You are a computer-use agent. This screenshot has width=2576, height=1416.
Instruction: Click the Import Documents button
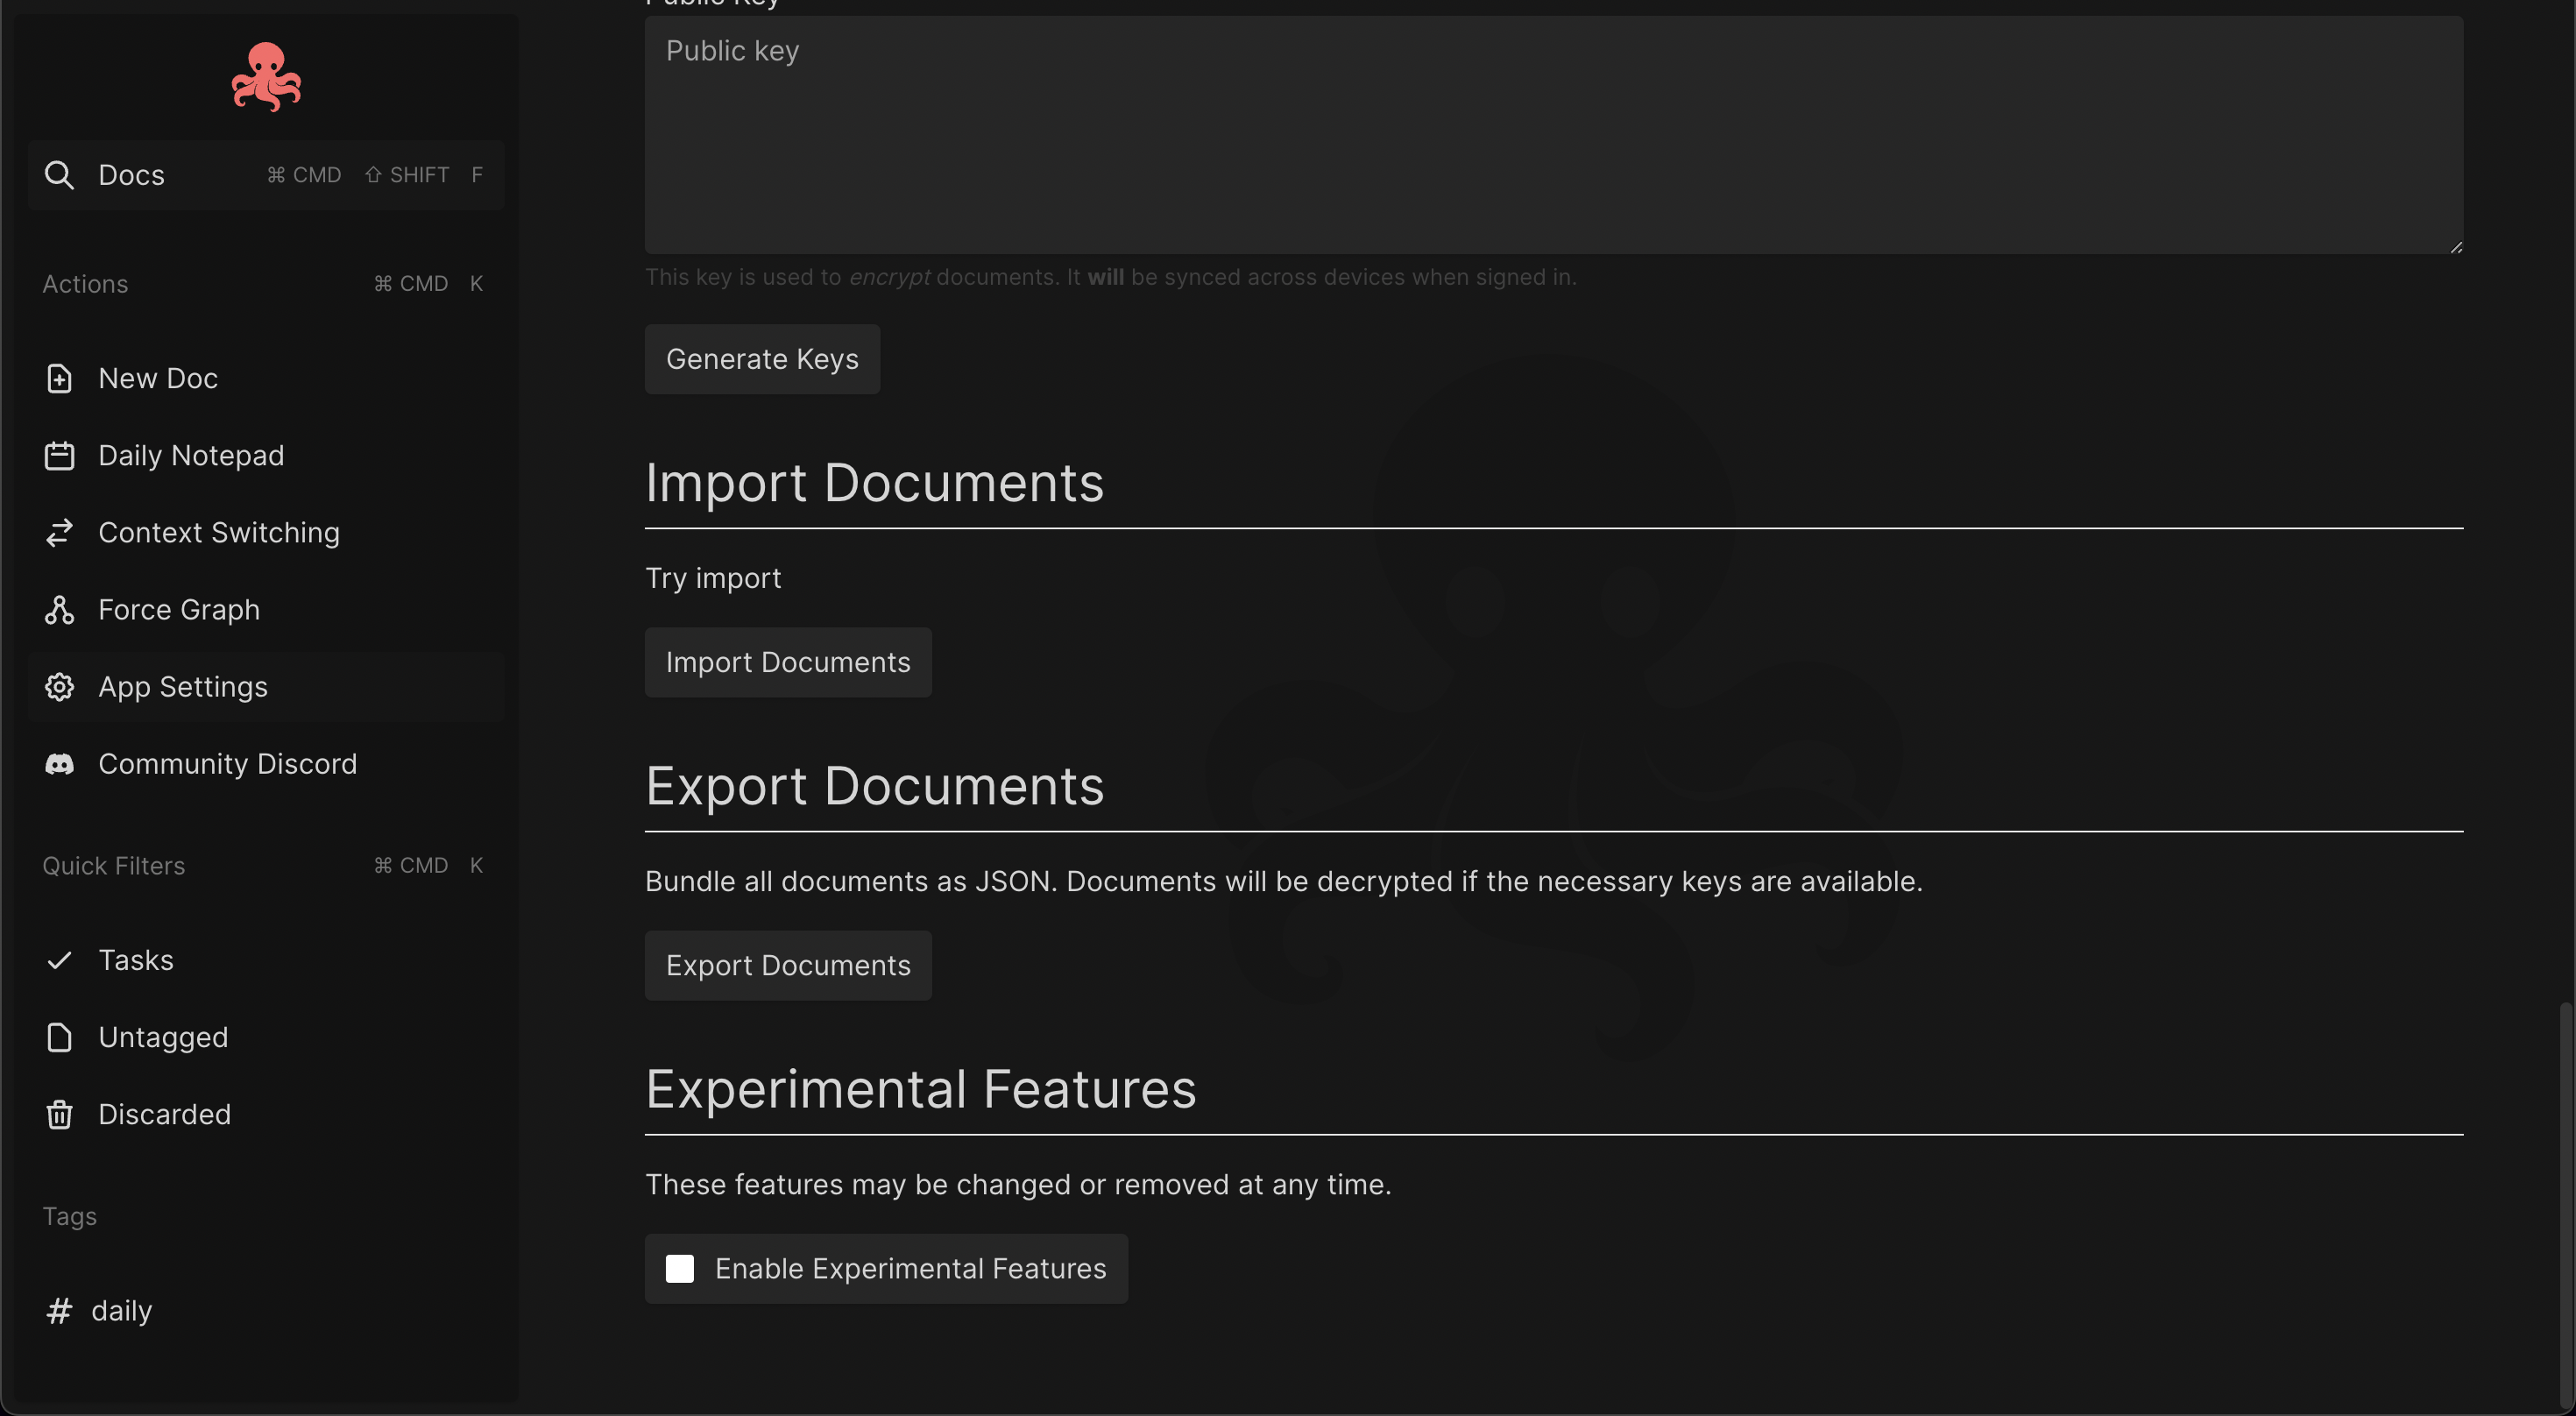pyautogui.click(x=788, y=662)
